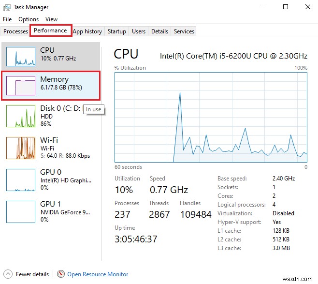Select the GPU 1 mini graph thumbnail
The height and width of the screenshot is (284, 318).
click(x=21, y=212)
